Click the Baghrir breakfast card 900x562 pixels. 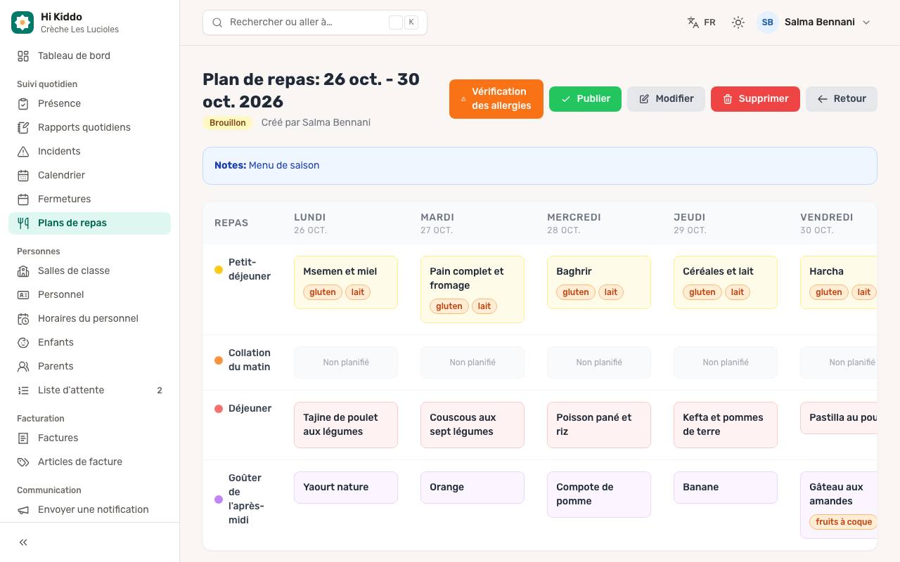pos(599,282)
